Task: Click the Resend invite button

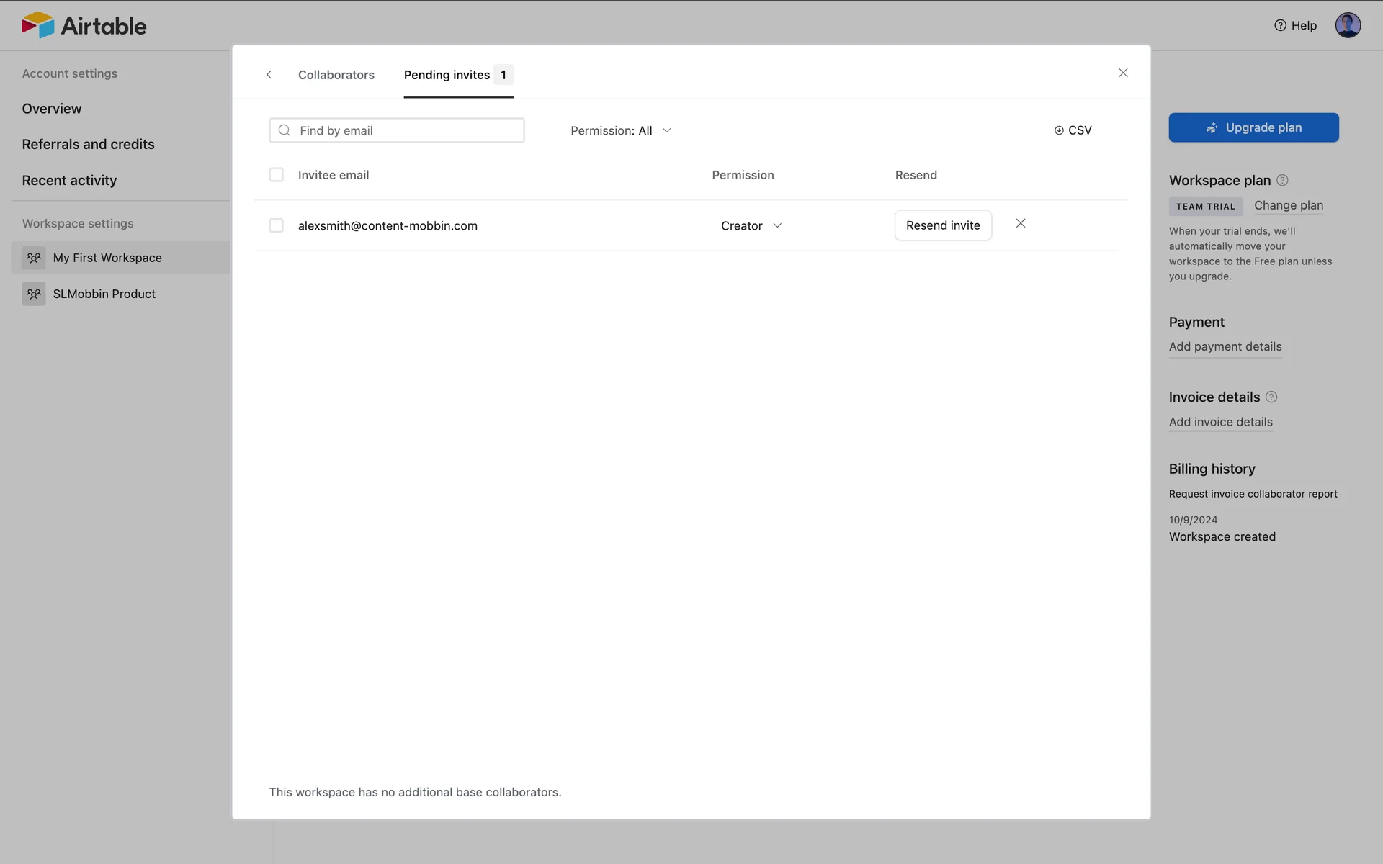Action: (943, 225)
